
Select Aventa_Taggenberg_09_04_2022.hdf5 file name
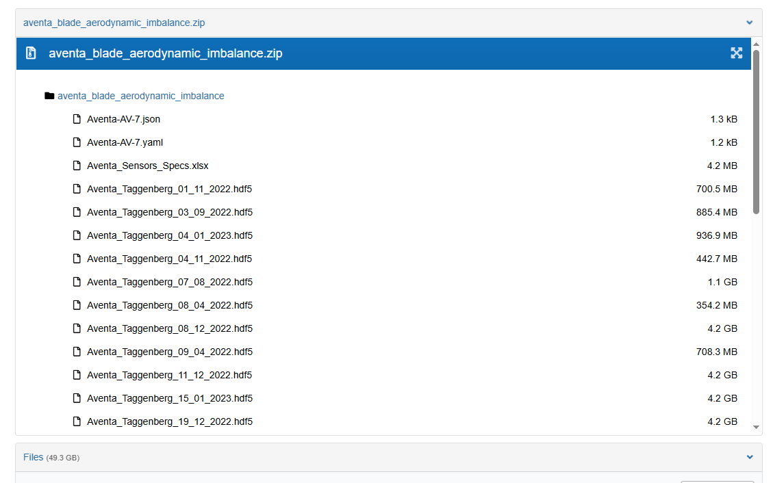[170, 352]
